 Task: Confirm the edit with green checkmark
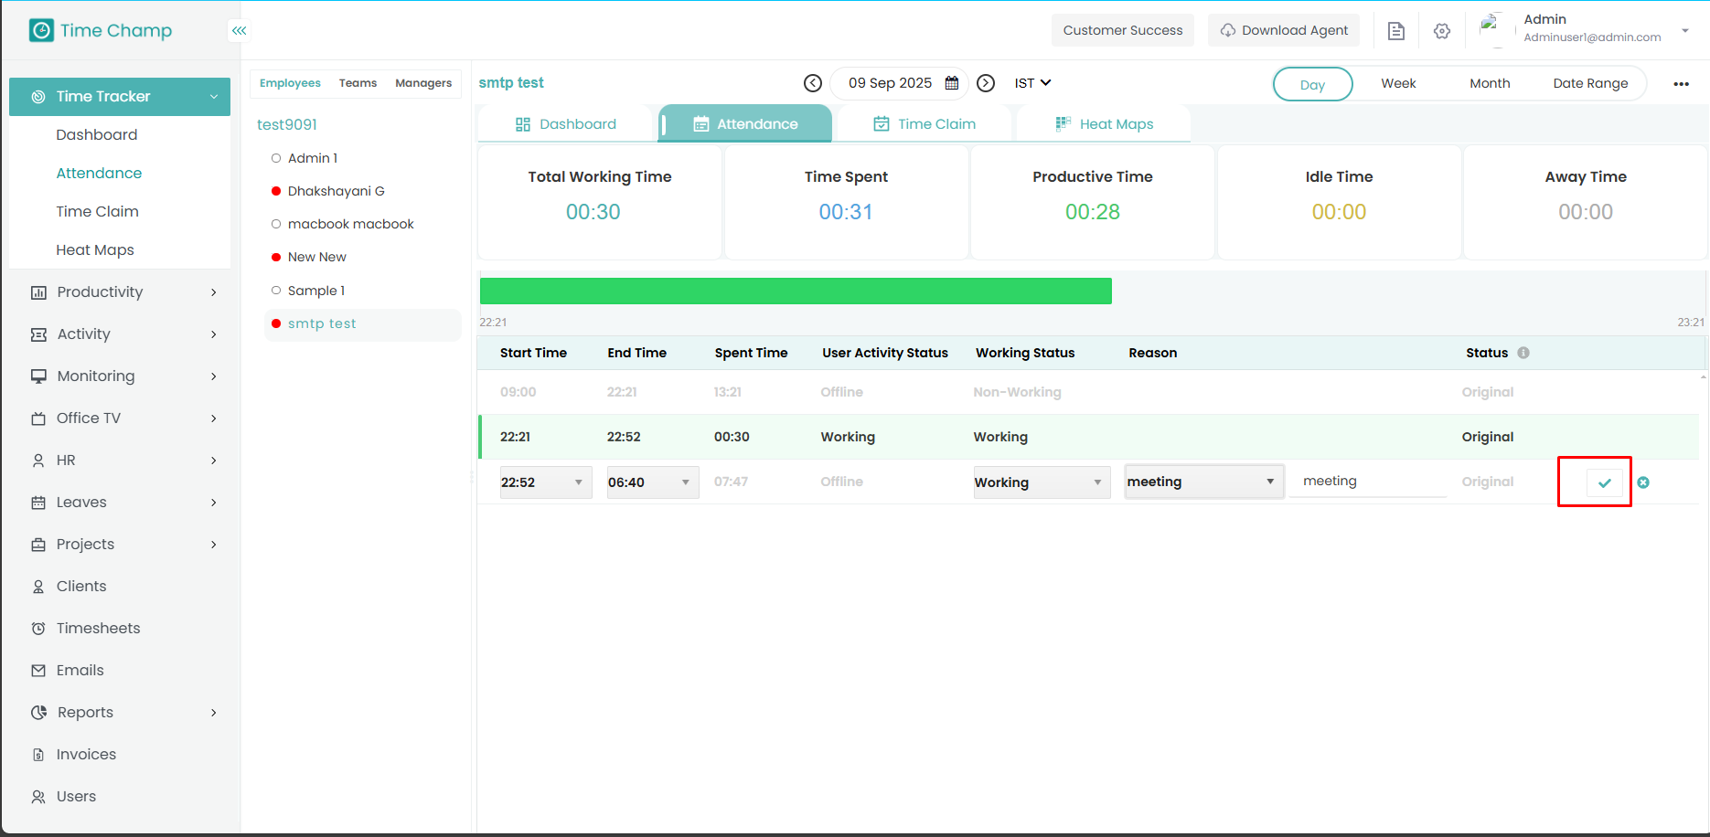tap(1604, 482)
